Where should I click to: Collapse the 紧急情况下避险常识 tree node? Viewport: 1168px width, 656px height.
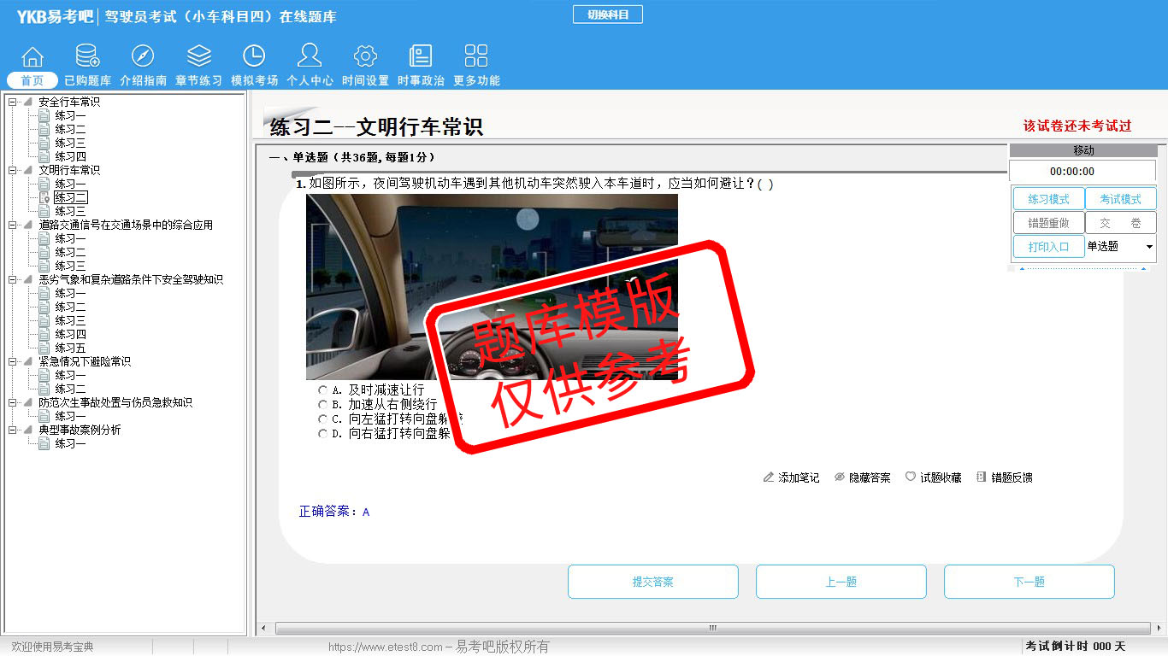click(x=13, y=362)
